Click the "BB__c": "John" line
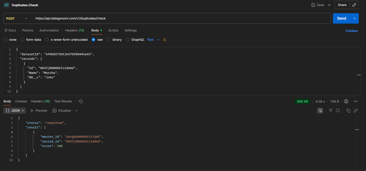366x171 pixels. (41, 77)
